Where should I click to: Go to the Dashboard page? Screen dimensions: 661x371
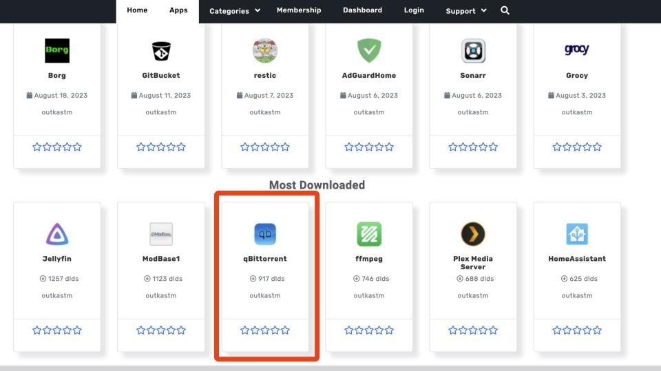point(363,10)
